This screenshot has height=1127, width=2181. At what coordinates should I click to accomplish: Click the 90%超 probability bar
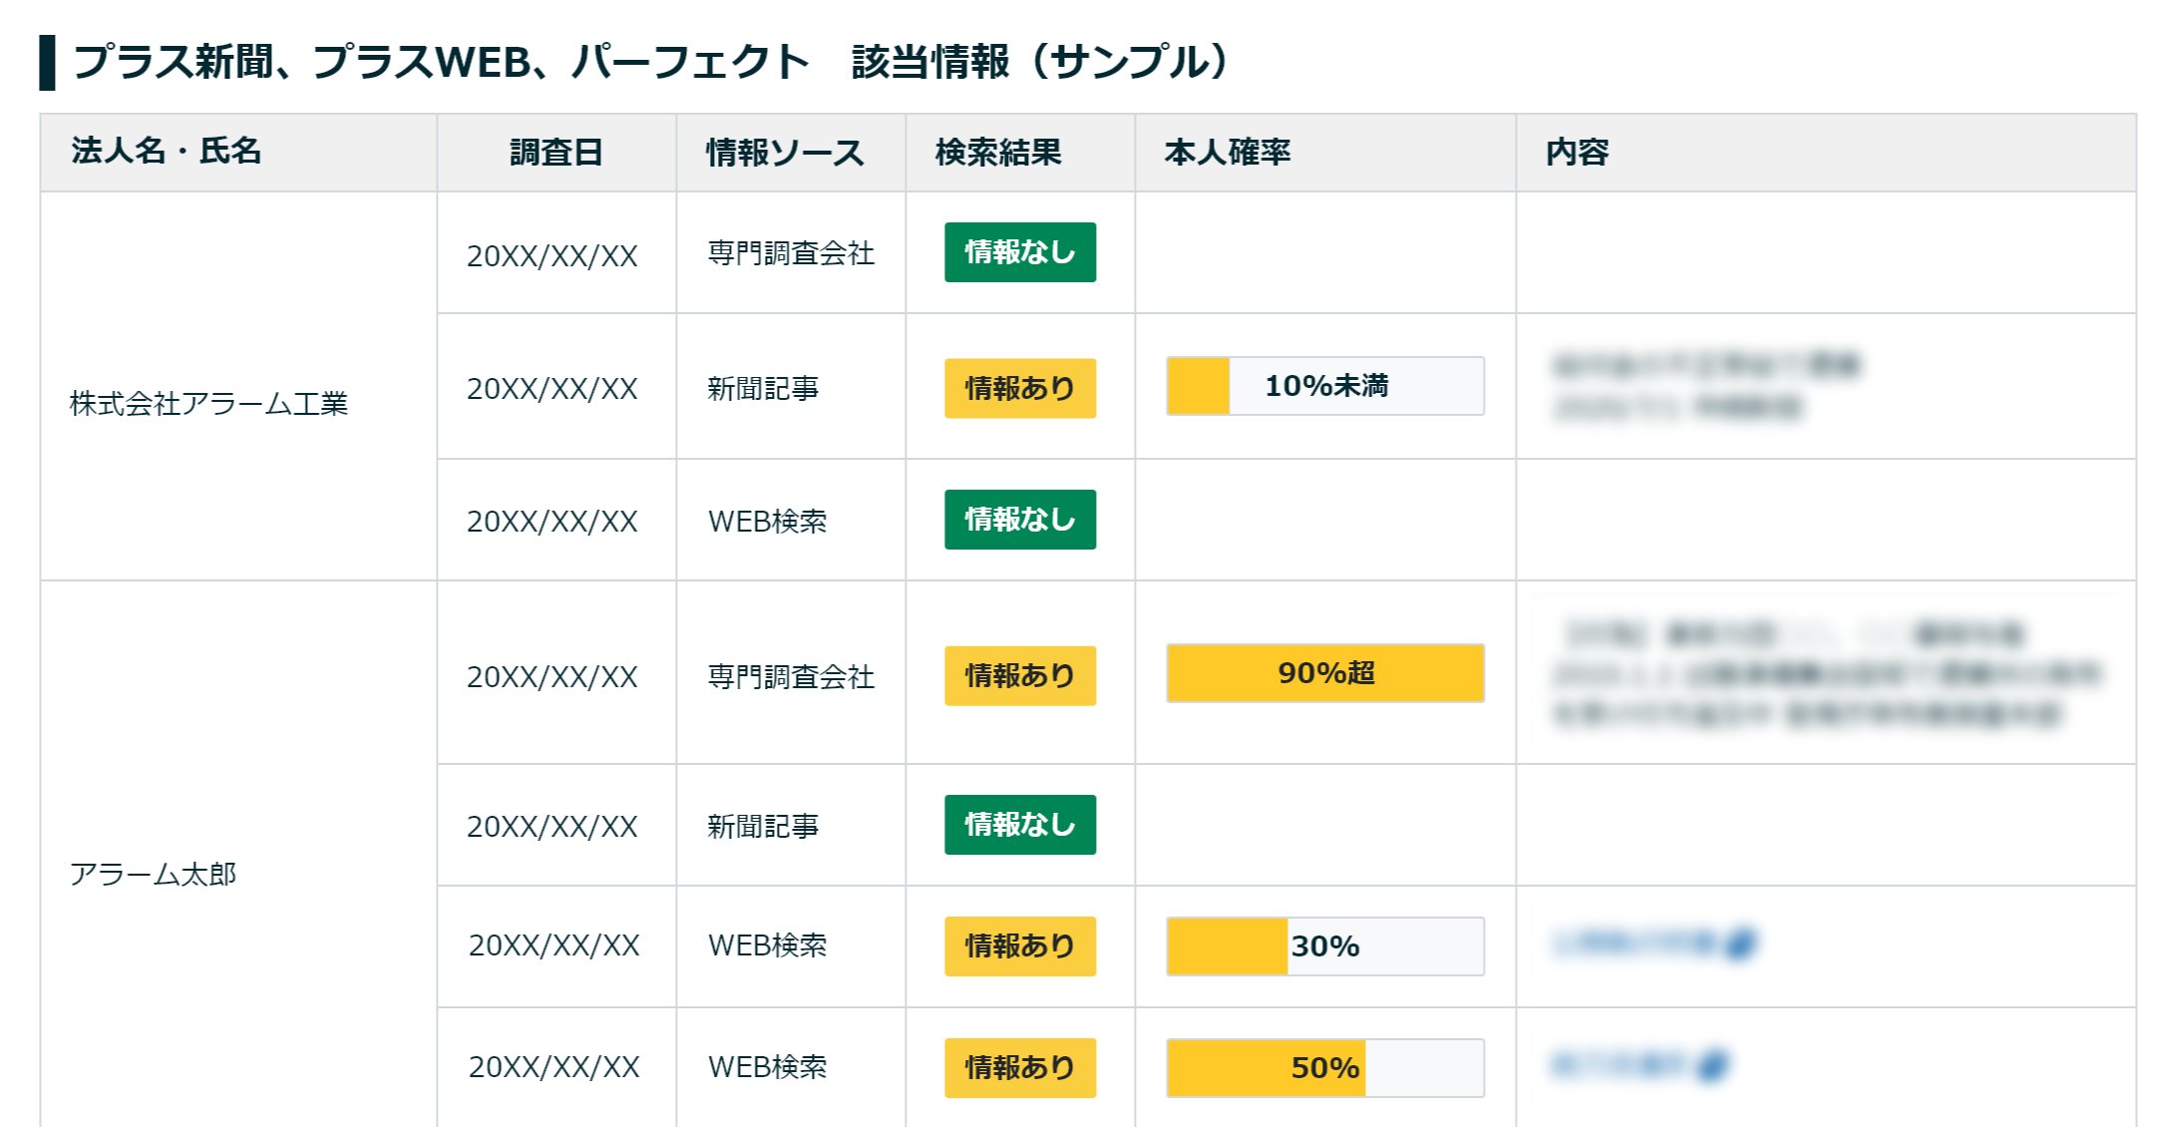(1324, 673)
